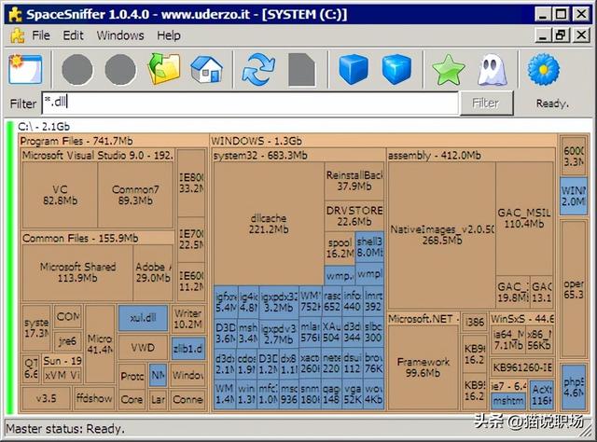Open the Help menu
Image resolution: width=597 pixels, height=442 pixels.
click(x=169, y=35)
